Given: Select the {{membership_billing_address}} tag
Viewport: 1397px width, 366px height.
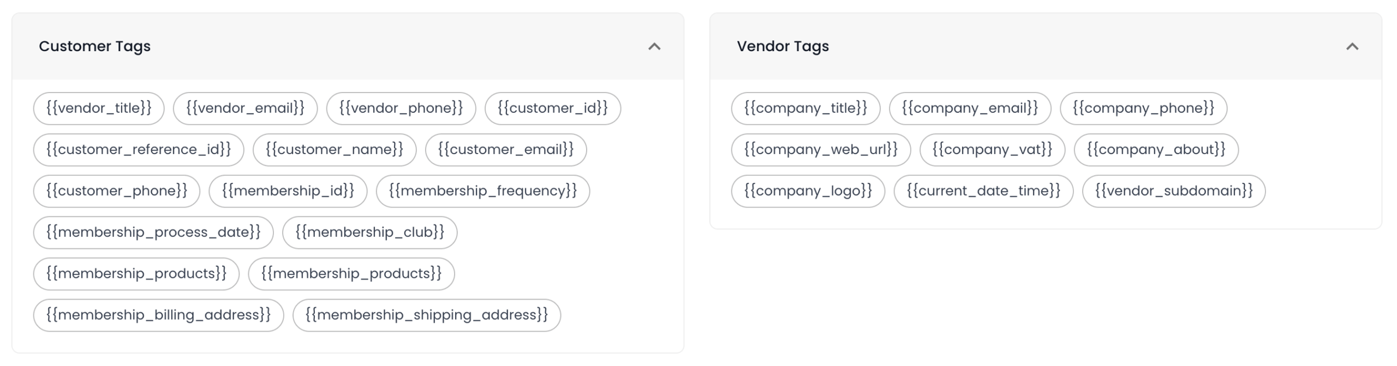Looking at the screenshot, I should coord(158,315).
